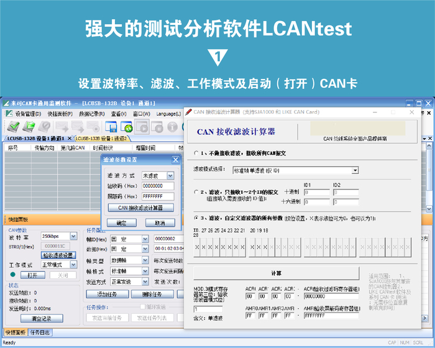Click the down arrow of the data list scrollbar
Screen dimensions: 435x348
pos(429,208)
